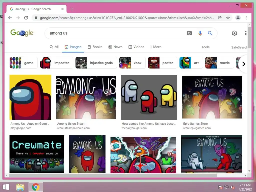Switch to the All results tab

(54, 47)
